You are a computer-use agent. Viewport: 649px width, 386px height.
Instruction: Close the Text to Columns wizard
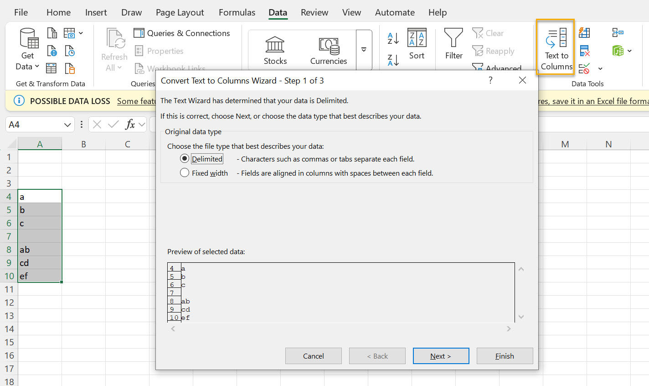click(522, 80)
